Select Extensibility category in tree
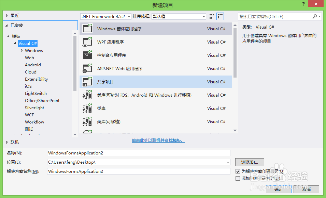The height and width of the screenshot is (198, 326). [37, 79]
